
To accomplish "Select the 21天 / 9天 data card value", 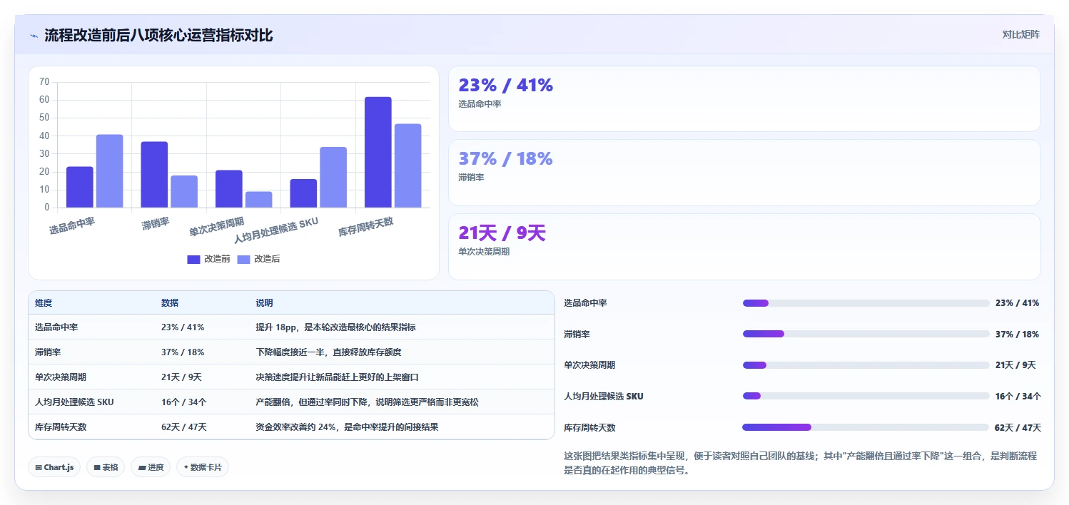I will [502, 233].
